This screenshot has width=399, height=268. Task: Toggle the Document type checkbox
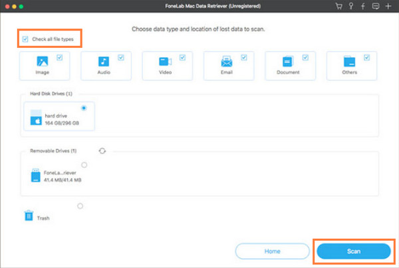tap(305, 58)
